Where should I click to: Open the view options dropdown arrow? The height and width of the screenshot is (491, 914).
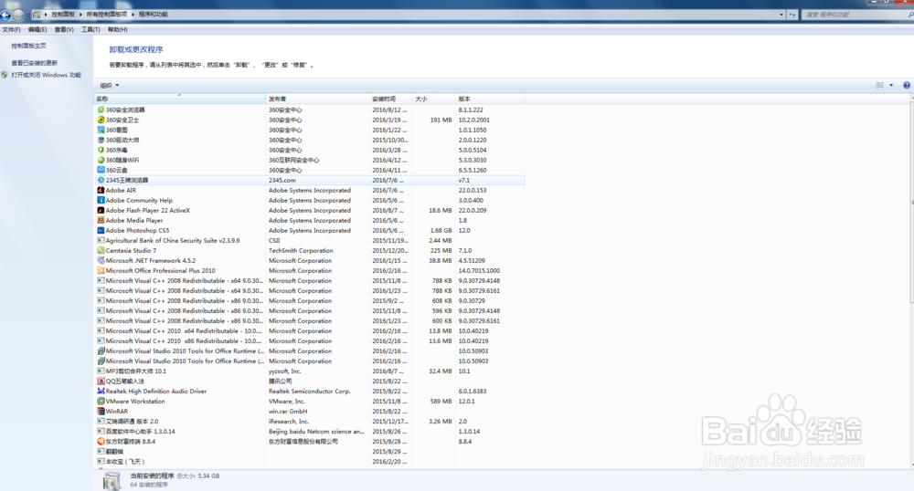click(891, 85)
